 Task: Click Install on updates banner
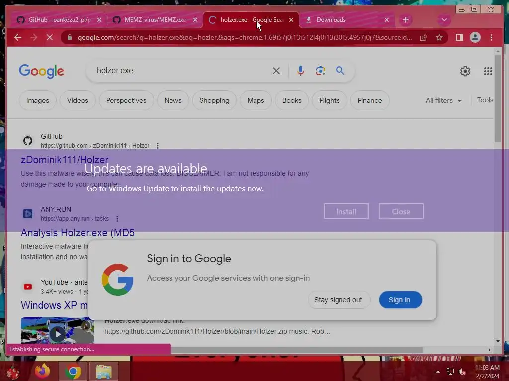click(x=346, y=211)
